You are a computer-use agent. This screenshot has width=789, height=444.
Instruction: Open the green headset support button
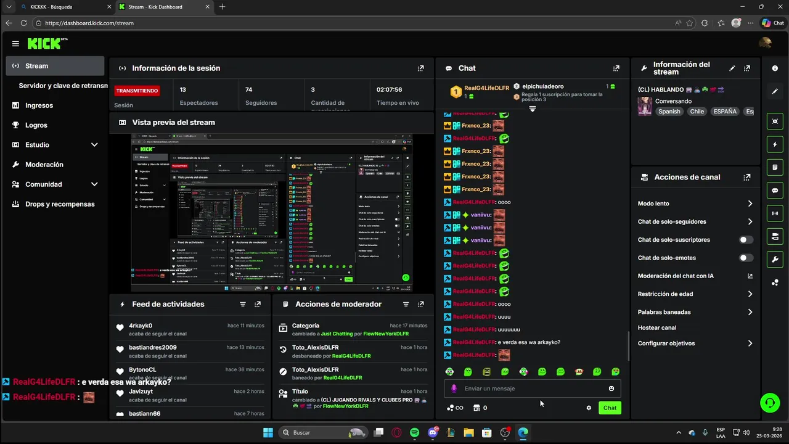(x=769, y=403)
